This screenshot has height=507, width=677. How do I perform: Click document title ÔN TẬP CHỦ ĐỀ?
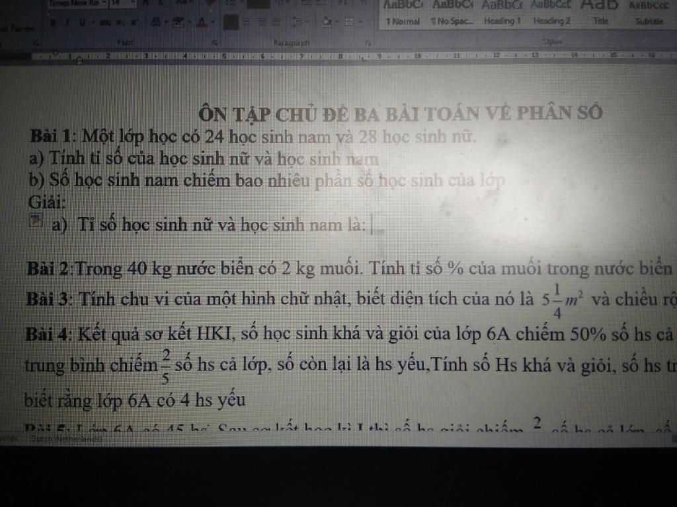tap(400, 114)
